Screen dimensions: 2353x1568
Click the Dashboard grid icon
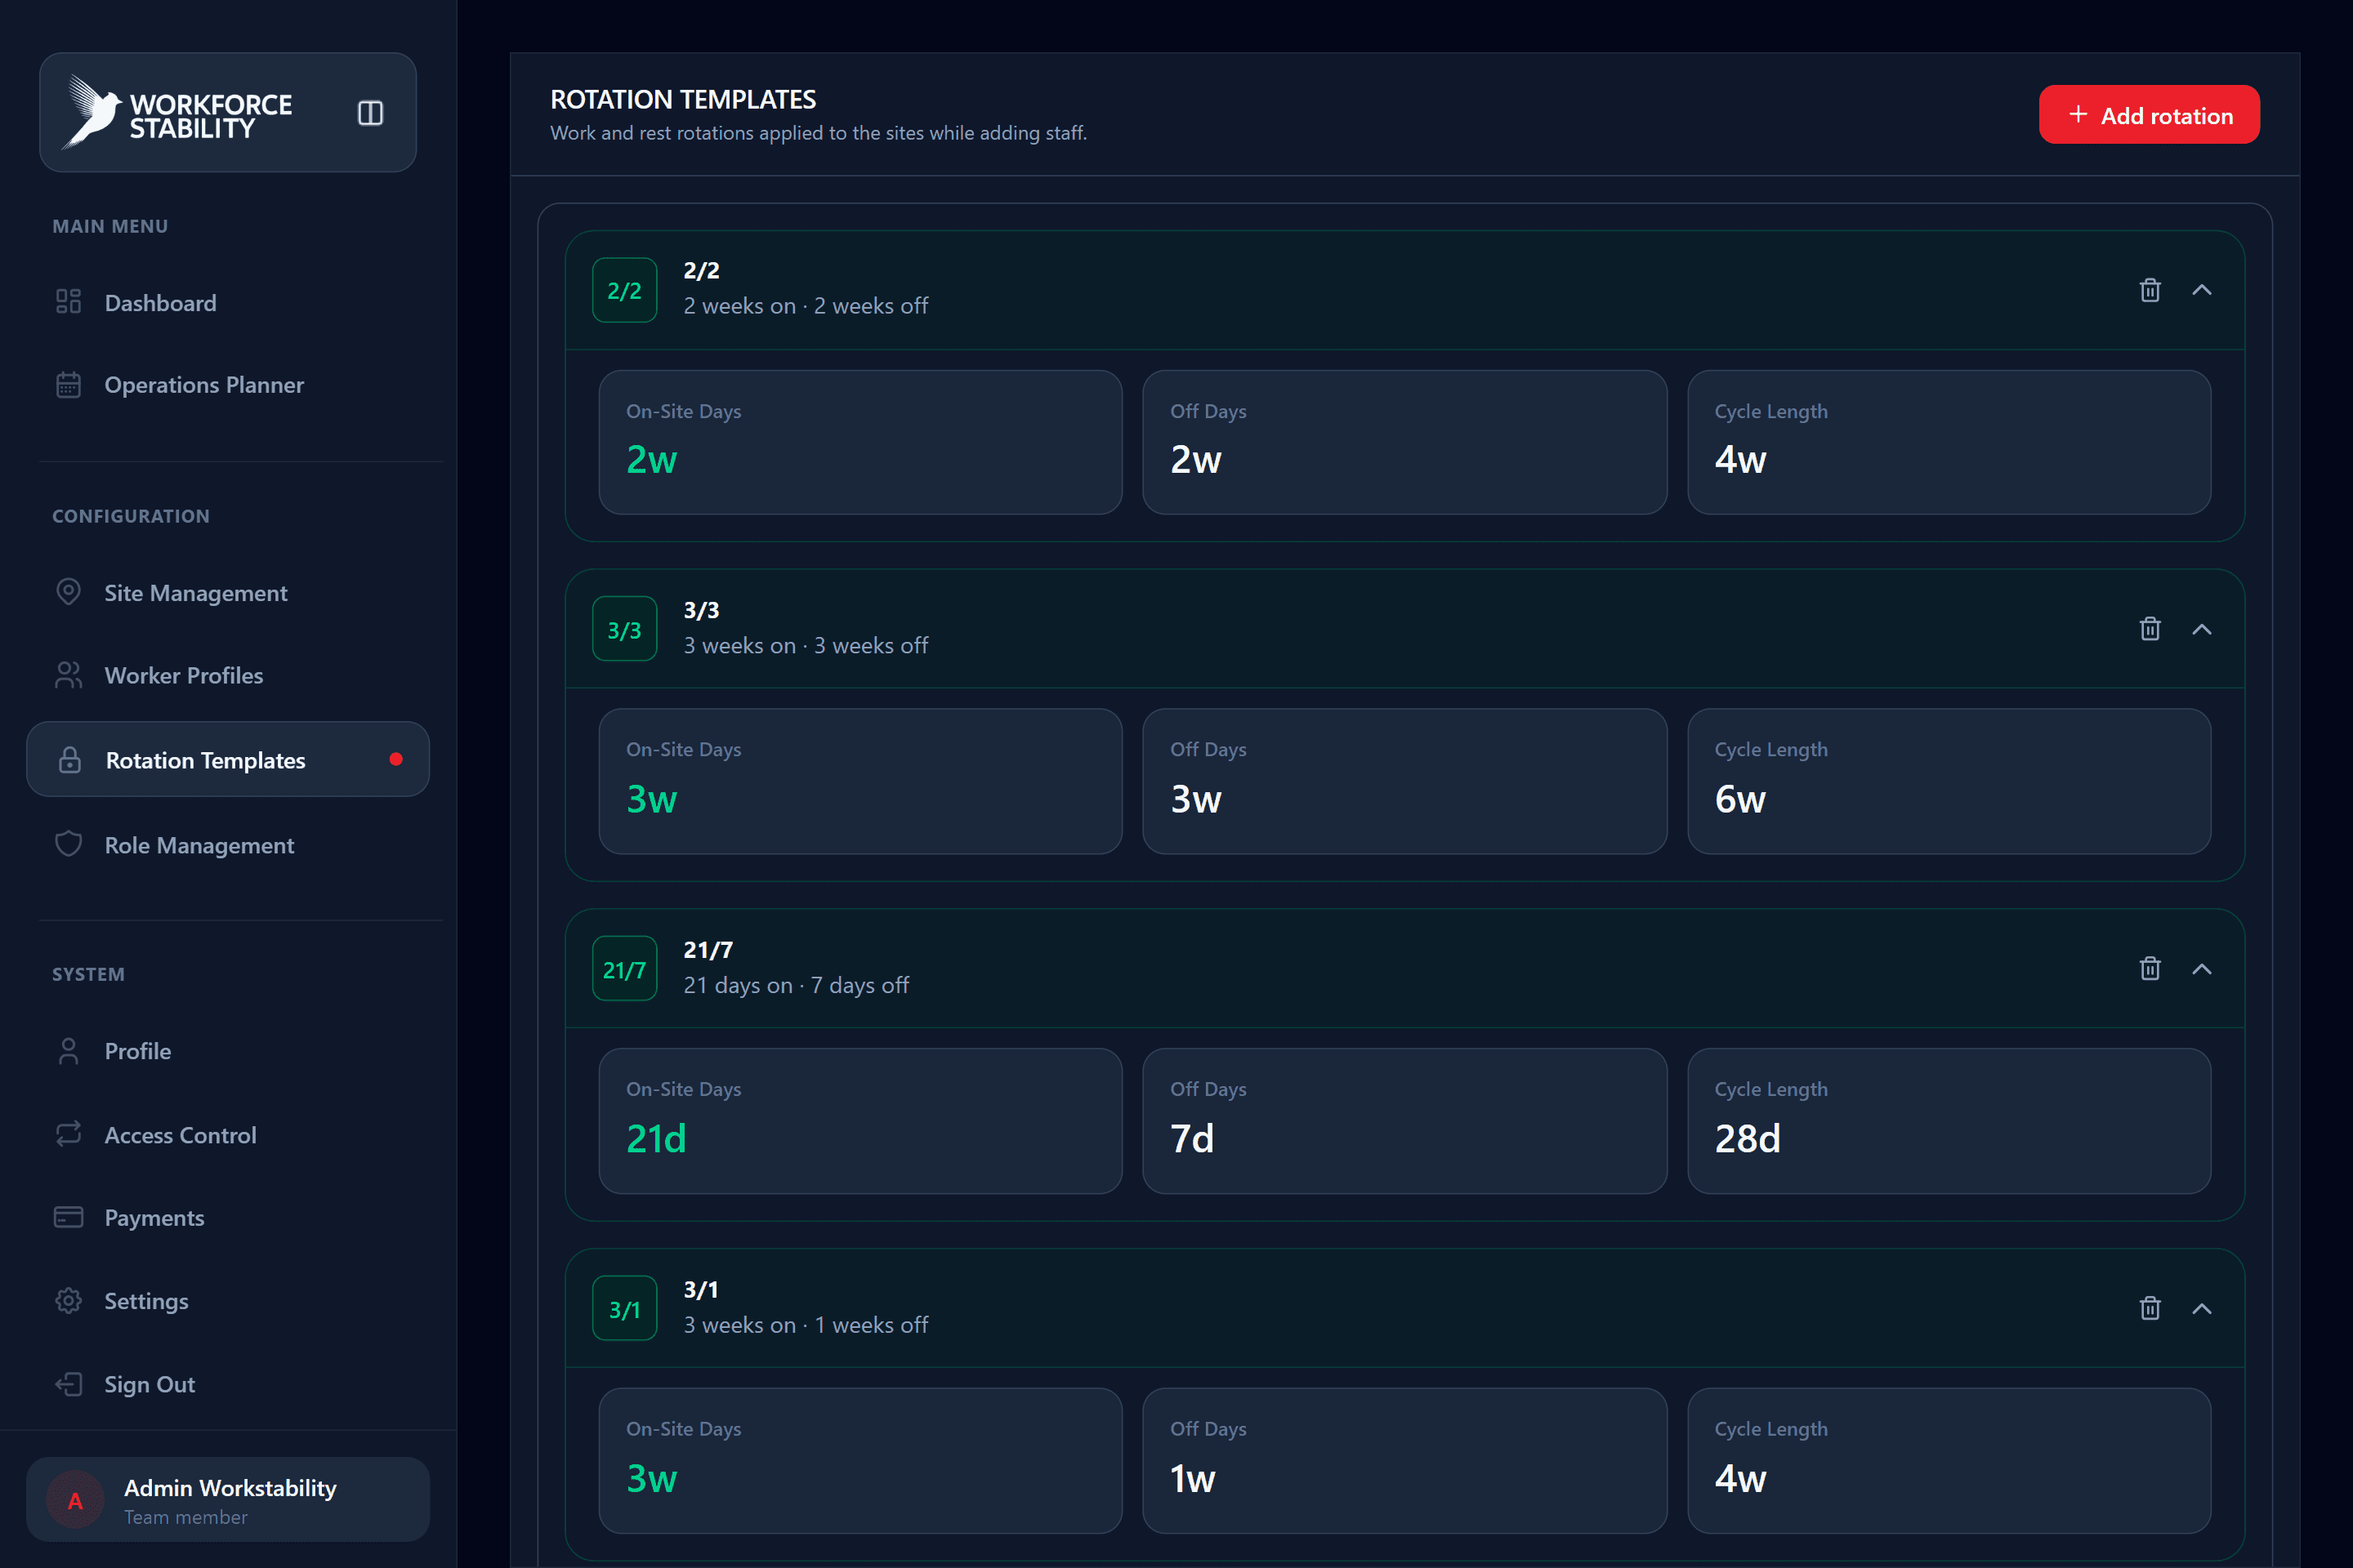click(68, 302)
